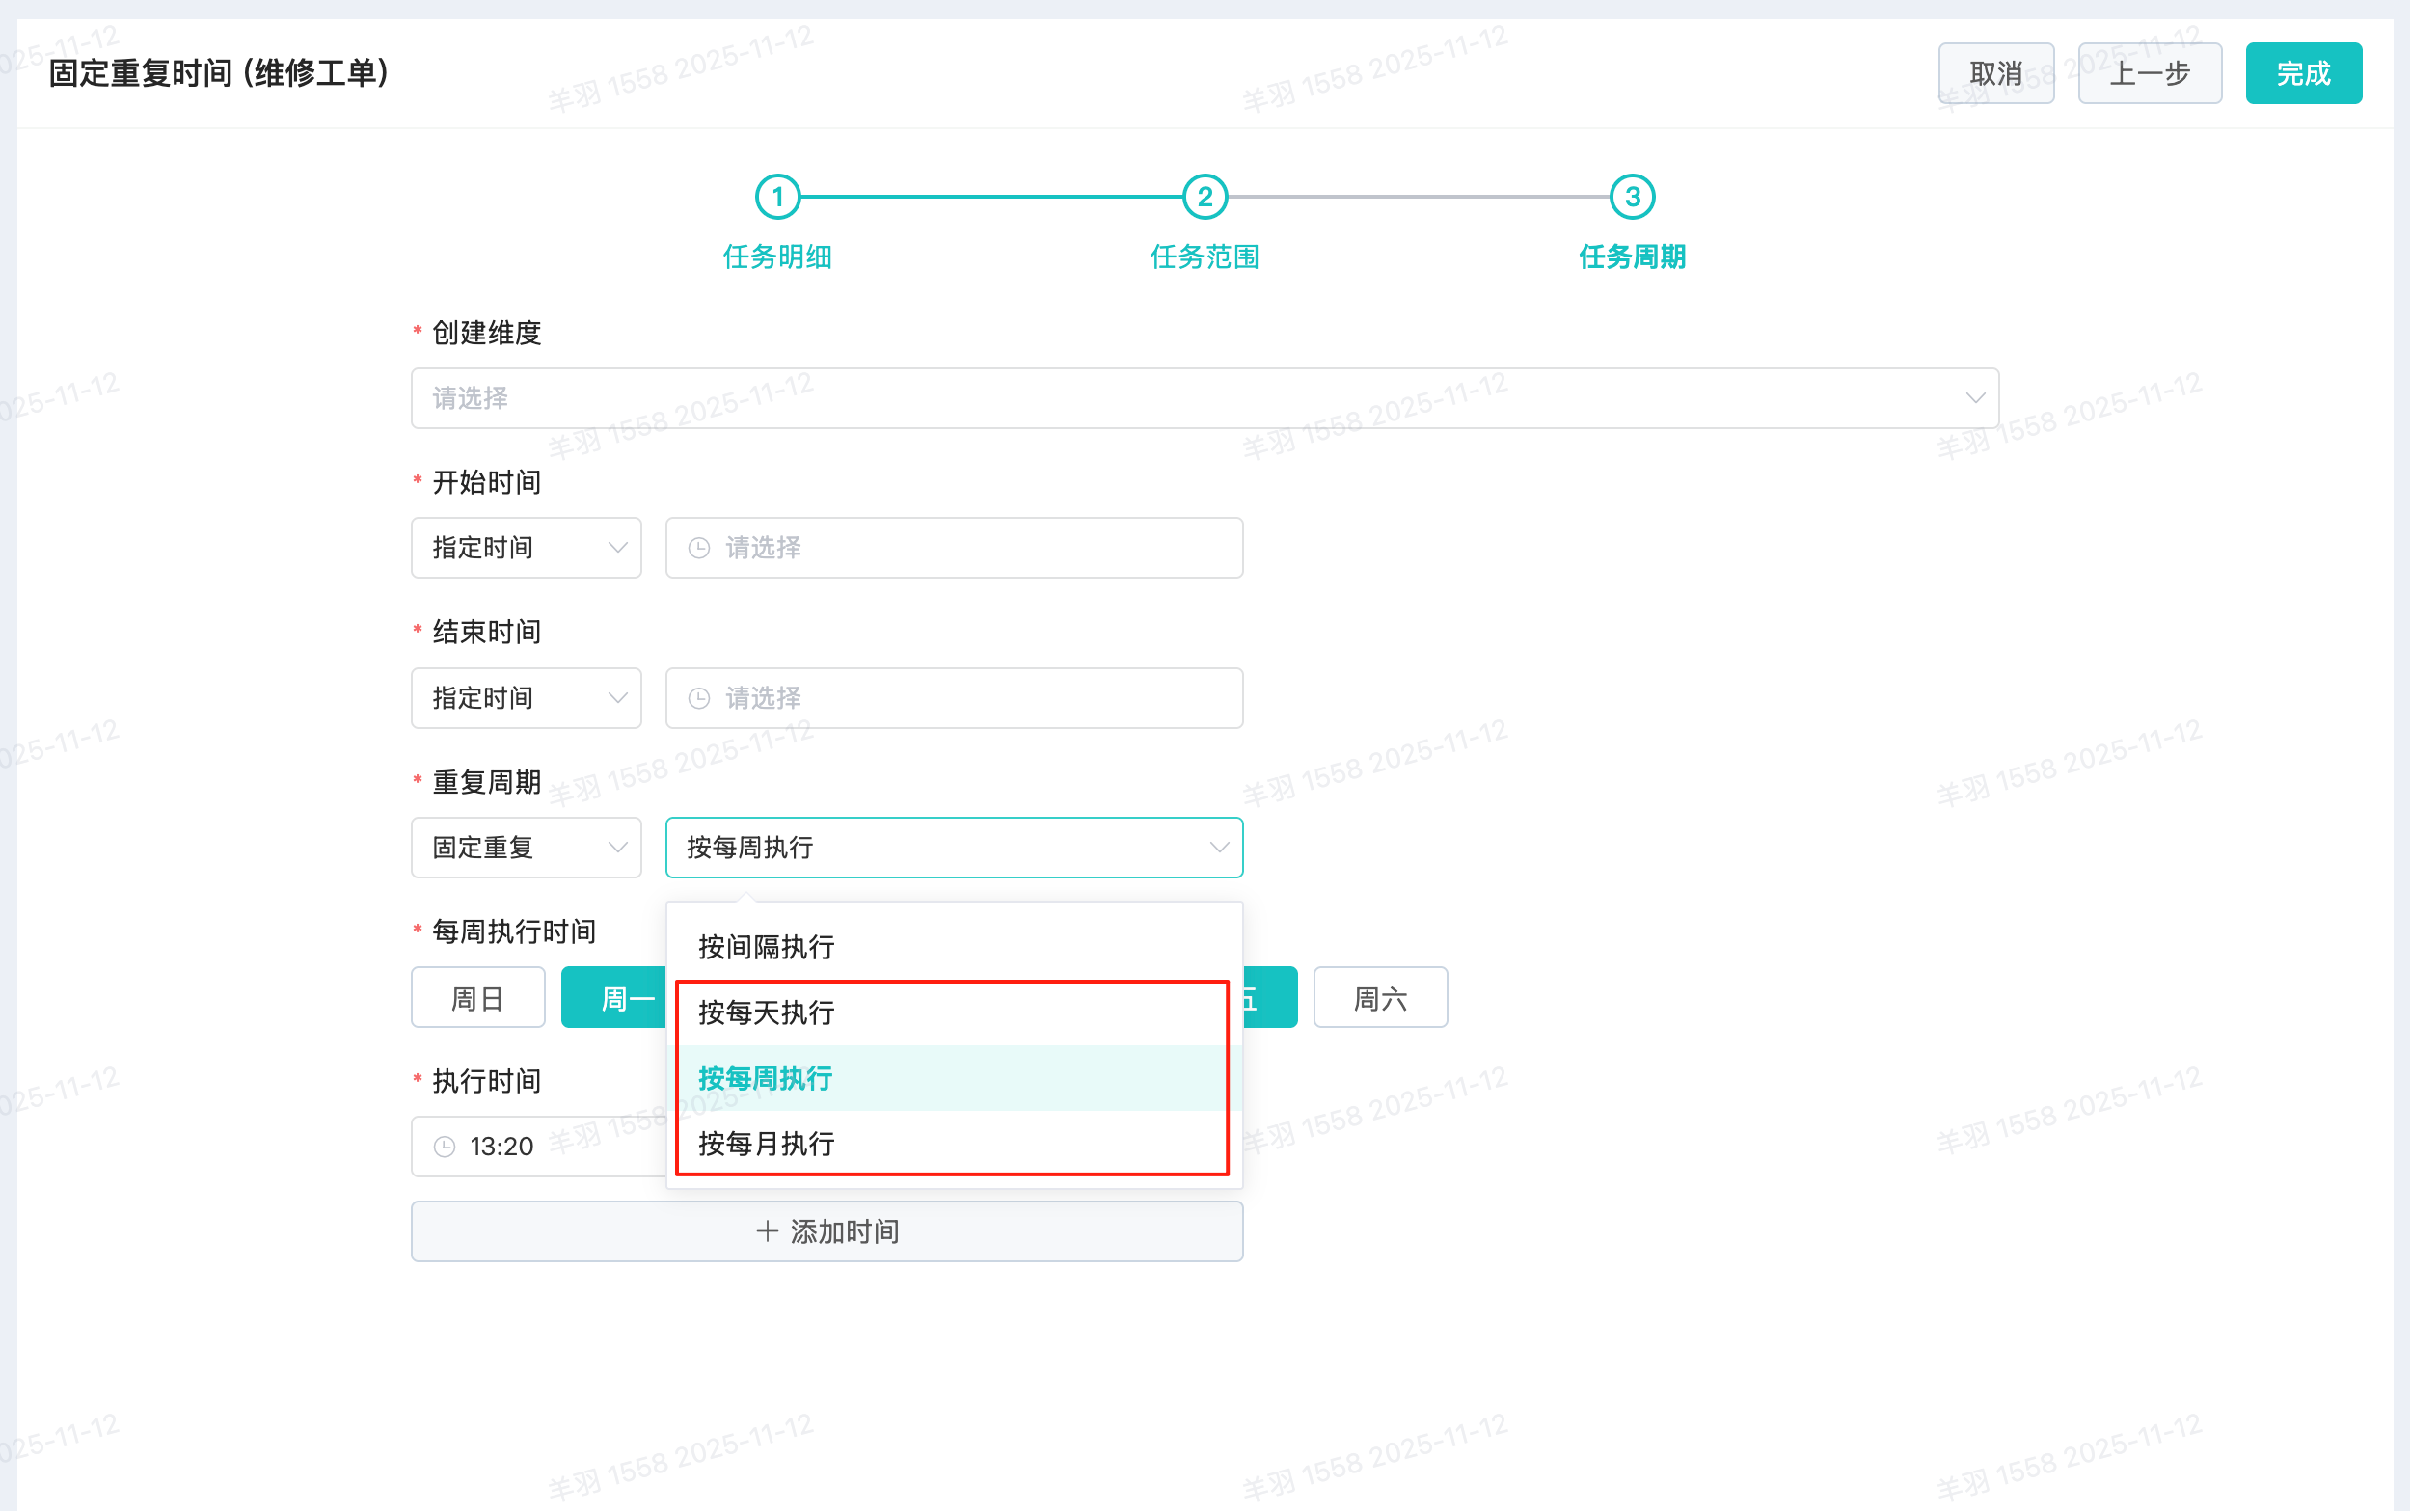Select 按每天执行 option
Image resolution: width=2411 pixels, height=1512 pixels.
pyautogui.click(x=766, y=1012)
